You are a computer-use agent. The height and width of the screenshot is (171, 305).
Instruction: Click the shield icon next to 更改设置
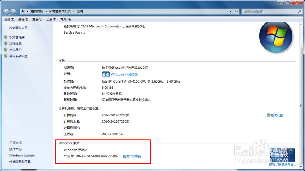pos(268,115)
